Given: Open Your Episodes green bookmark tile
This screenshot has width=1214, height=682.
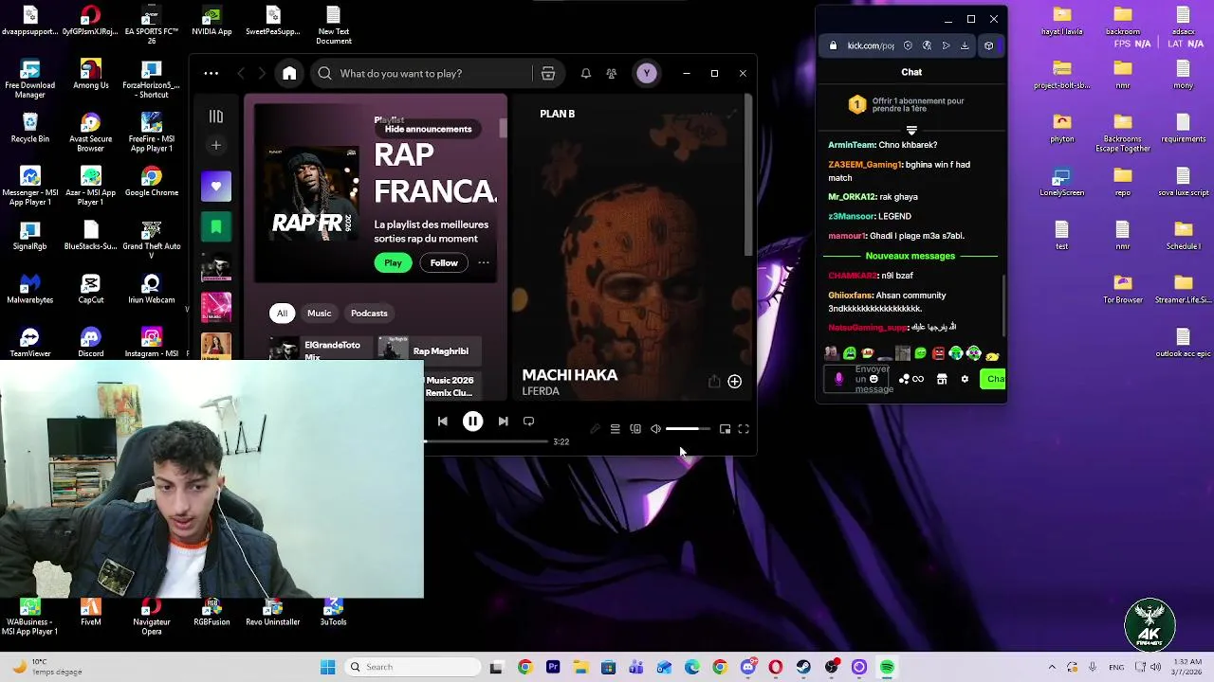Looking at the screenshot, I should pyautogui.click(x=216, y=227).
